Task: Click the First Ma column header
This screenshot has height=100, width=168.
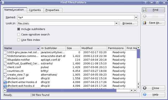Action: click(131, 48)
